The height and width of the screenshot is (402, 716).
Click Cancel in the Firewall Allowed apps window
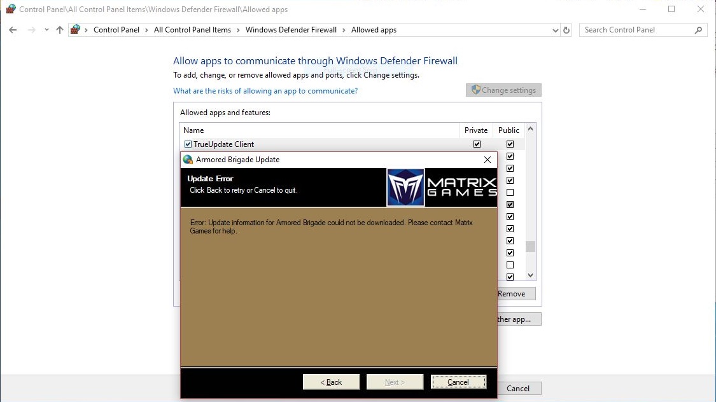519,388
